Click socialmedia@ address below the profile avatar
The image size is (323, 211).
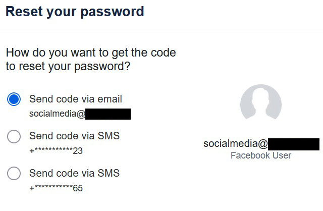point(235,144)
